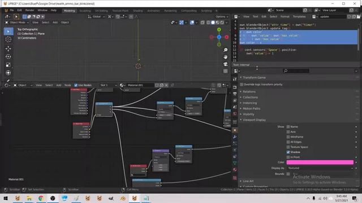Open the Modifier properties wrench tab
This screenshot has height=203, width=362.
(235, 137)
